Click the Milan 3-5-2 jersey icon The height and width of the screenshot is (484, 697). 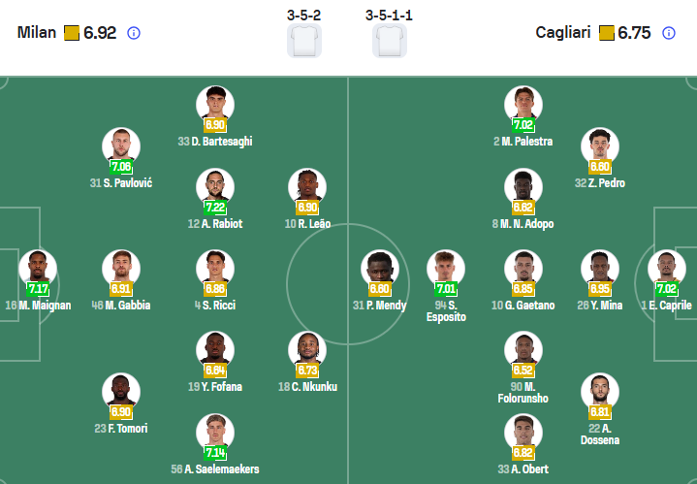pos(304,41)
